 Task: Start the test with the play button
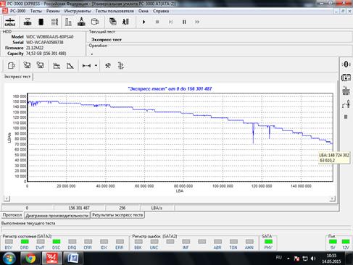coord(144,22)
